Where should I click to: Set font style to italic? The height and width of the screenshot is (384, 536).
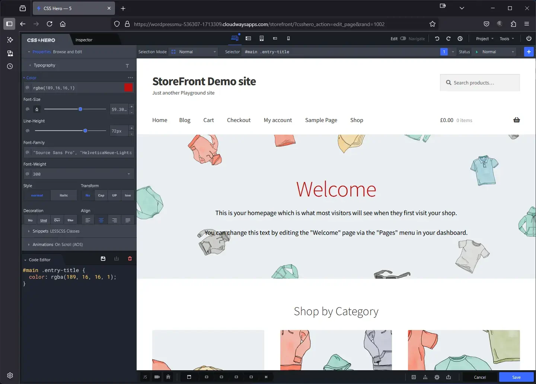click(64, 195)
